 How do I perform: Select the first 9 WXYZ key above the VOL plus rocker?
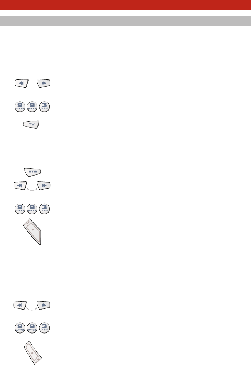click(20, 209)
